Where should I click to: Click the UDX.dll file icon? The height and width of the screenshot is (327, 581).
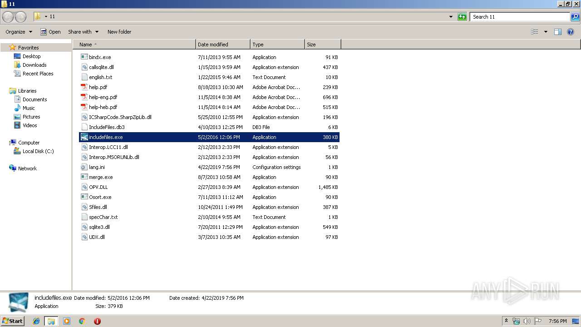pyautogui.click(x=84, y=237)
